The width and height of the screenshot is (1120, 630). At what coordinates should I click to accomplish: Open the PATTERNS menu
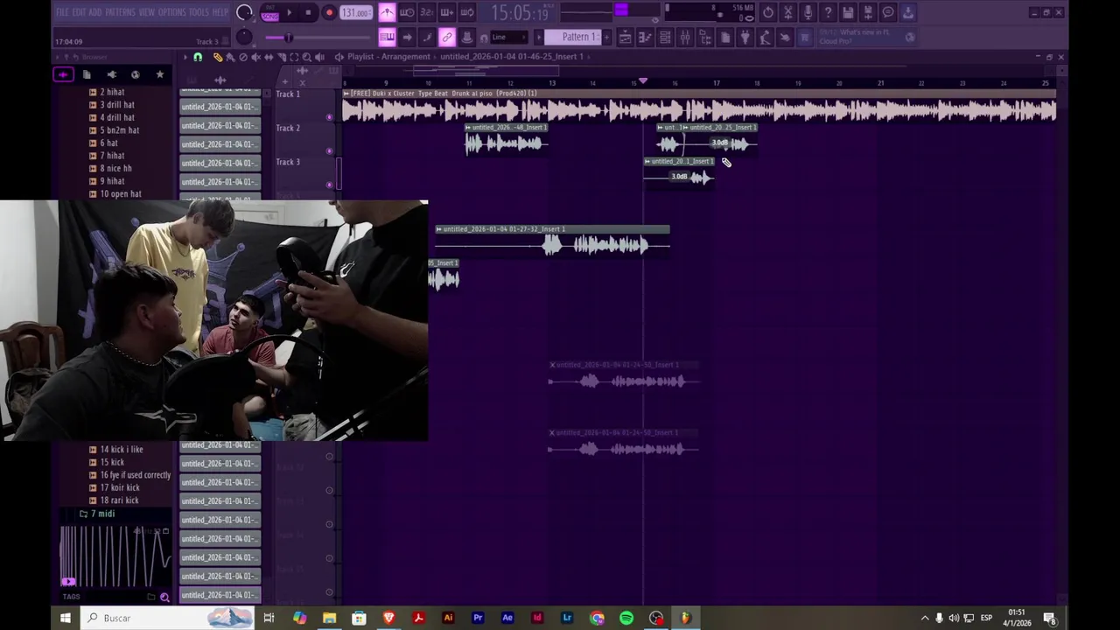coord(121,12)
